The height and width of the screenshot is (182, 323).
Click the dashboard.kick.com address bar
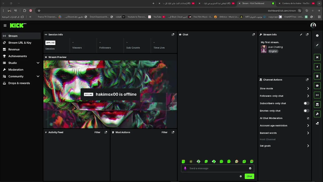[x=282, y=11]
